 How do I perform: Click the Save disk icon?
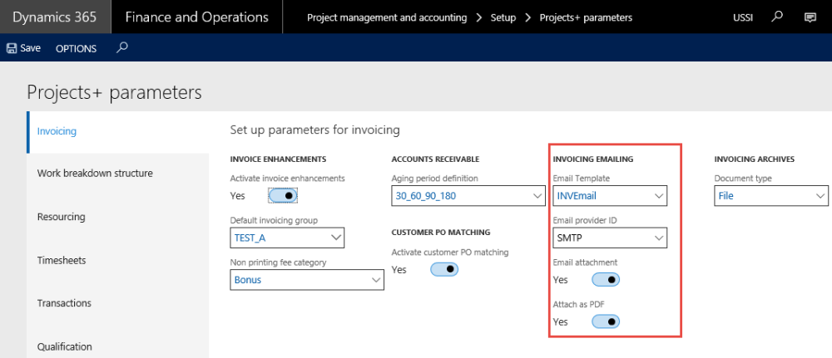click(x=11, y=48)
